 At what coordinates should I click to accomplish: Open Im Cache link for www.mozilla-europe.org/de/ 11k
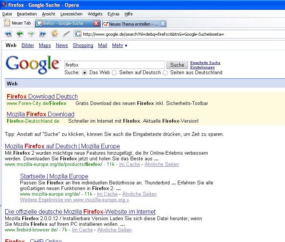coord(107,194)
